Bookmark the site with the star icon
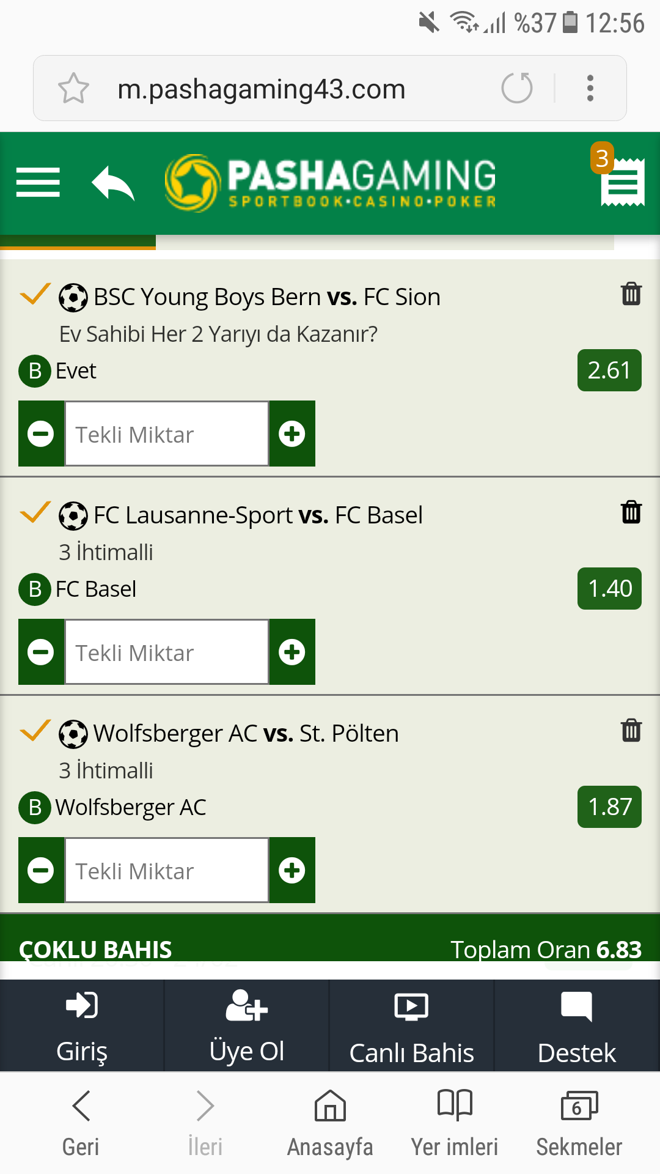The image size is (660, 1174). (73, 88)
